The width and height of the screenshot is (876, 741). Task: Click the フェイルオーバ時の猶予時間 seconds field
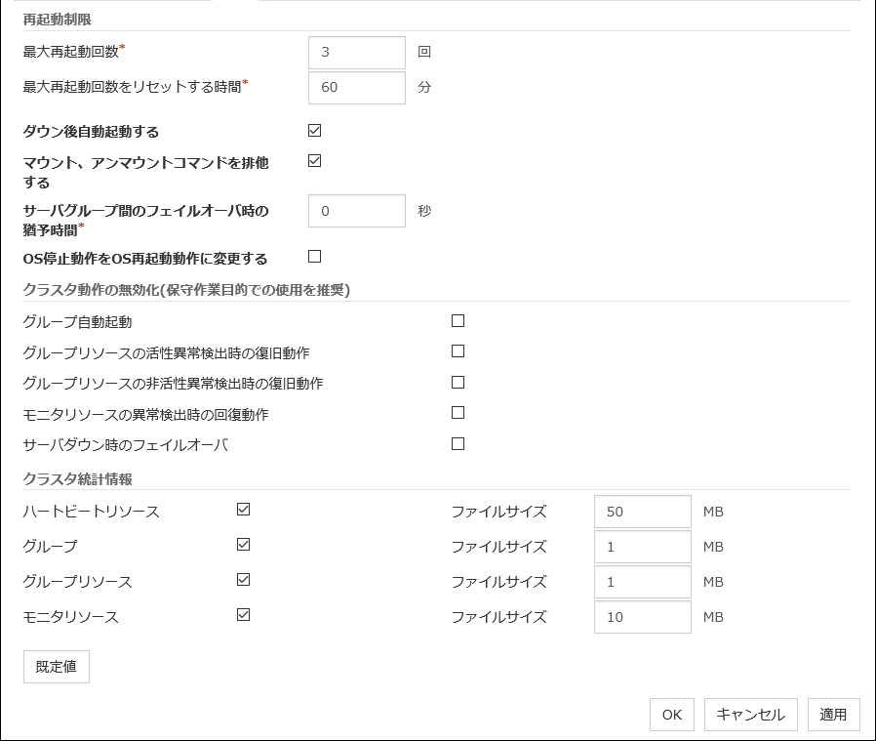point(356,211)
